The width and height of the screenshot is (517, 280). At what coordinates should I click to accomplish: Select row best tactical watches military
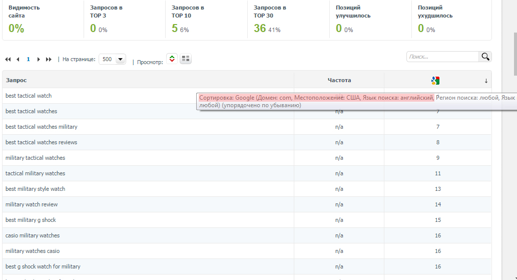click(x=247, y=127)
